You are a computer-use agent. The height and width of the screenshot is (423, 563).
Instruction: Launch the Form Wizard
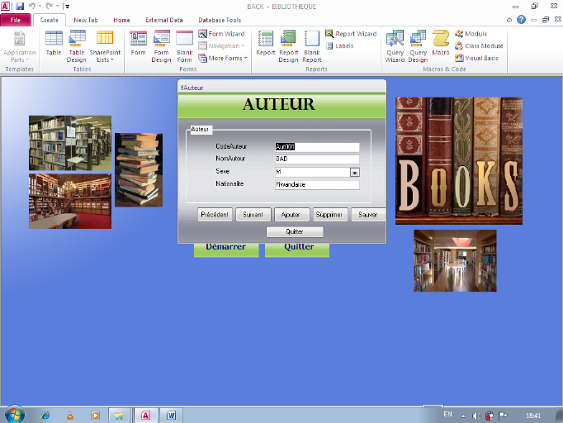coord(221,34)
